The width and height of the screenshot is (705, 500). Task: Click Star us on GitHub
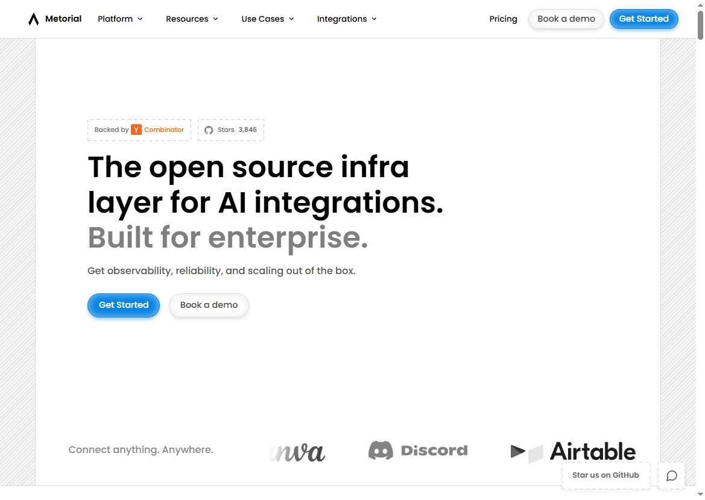605,475
